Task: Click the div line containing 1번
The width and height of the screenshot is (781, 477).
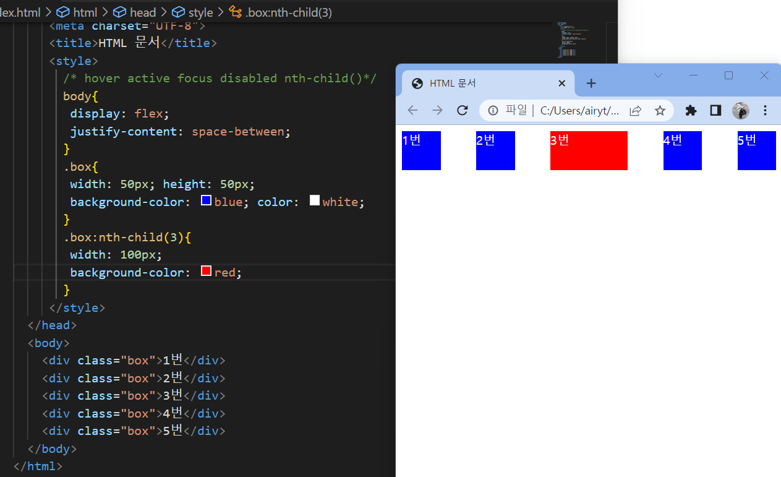Action: (x=134, y=360)
